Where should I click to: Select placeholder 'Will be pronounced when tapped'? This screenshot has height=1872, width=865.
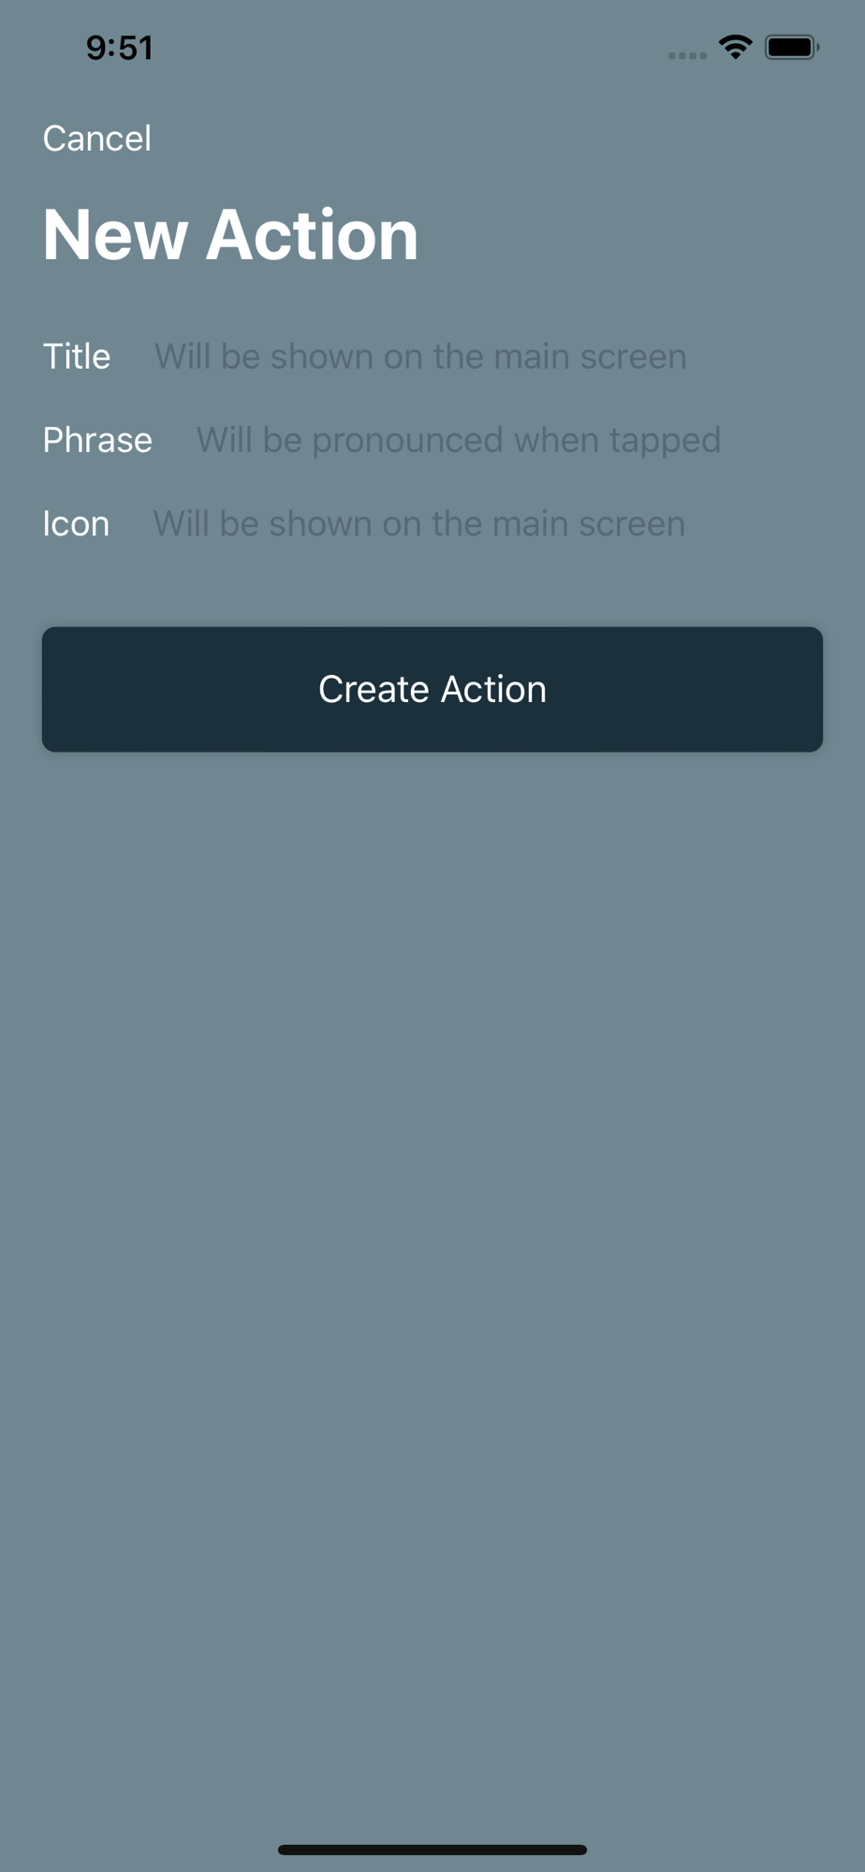[x=459, y=441]
